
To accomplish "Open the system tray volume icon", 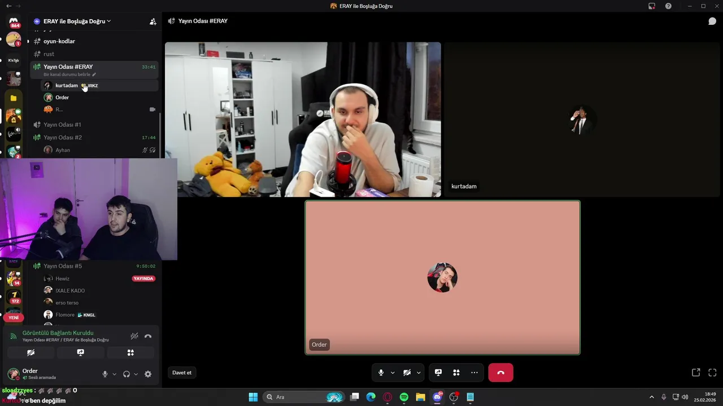I will pos(685,397).
